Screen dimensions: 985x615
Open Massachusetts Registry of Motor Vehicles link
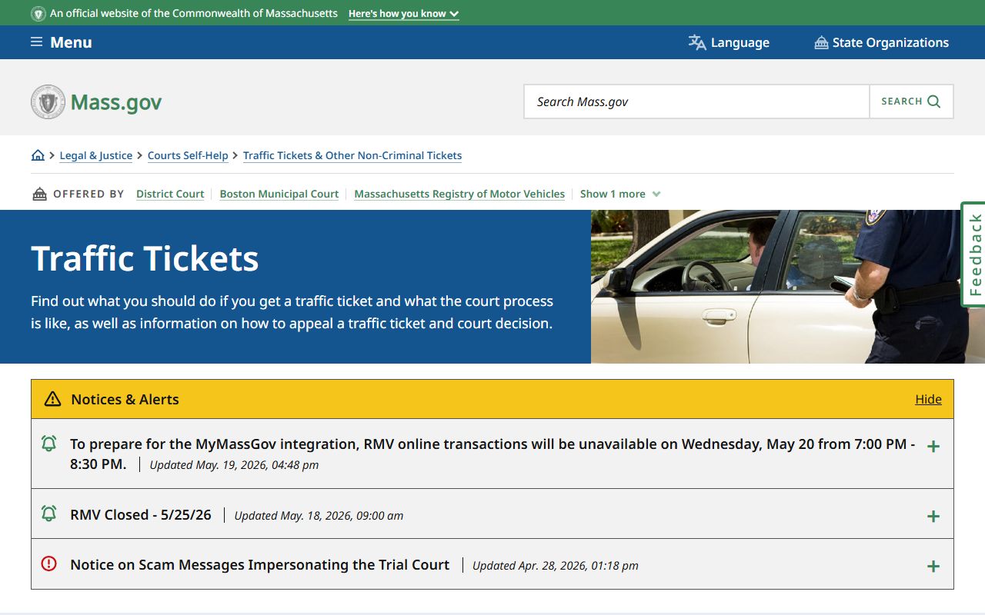pos(459,194)
